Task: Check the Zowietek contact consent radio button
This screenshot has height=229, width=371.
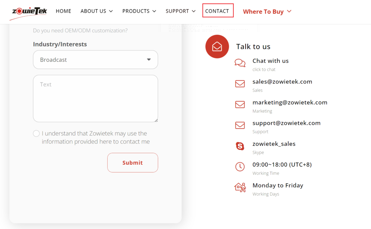Action: (x=36, y=134)
